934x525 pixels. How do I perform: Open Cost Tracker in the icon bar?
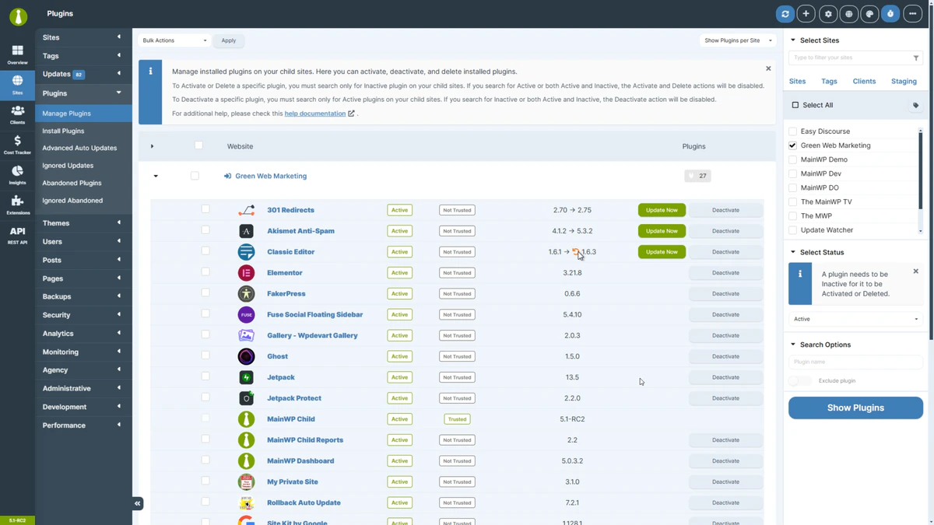pos(17,145)
